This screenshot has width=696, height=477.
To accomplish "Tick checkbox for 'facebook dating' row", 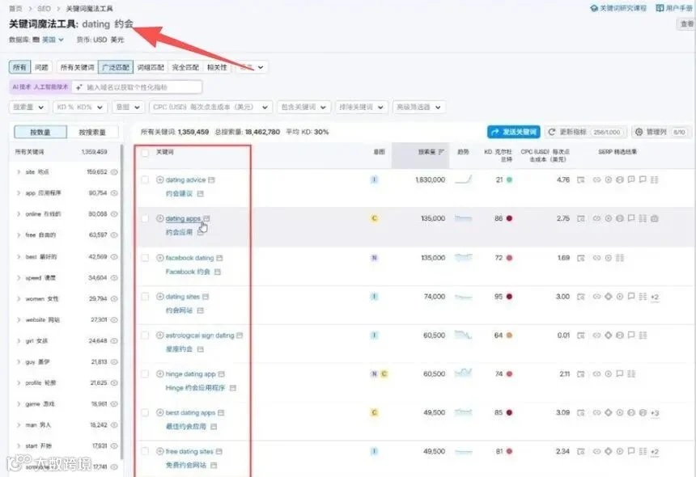I will [x=145, y=258].
